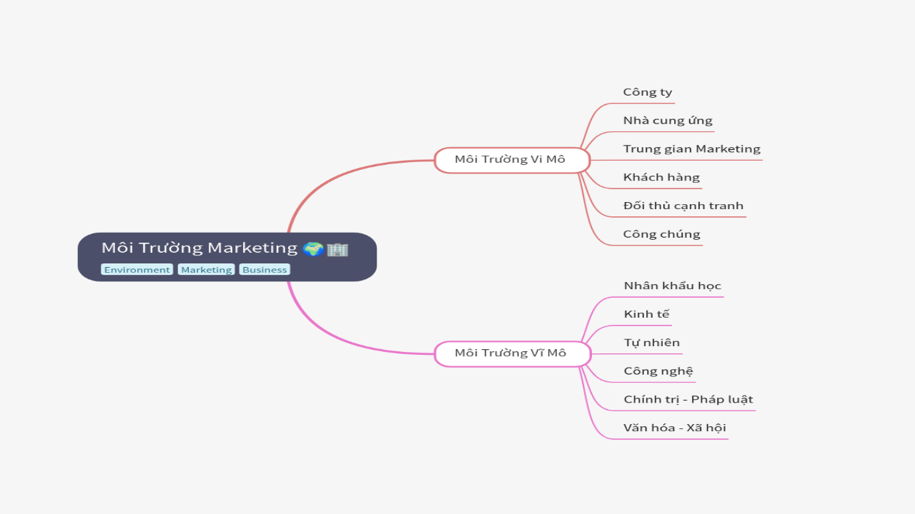The height and width of the screenshot is (514, 915).
Task: Select the Nhân khẩu học node
Action: coord(672,285)
